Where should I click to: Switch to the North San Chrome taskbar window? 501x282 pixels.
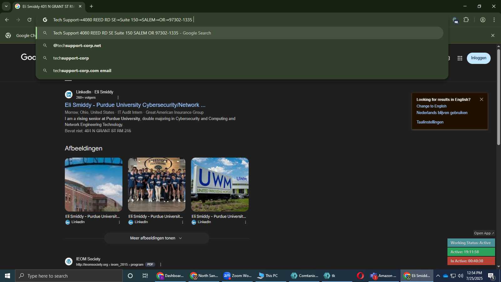(x=204, y=276)
